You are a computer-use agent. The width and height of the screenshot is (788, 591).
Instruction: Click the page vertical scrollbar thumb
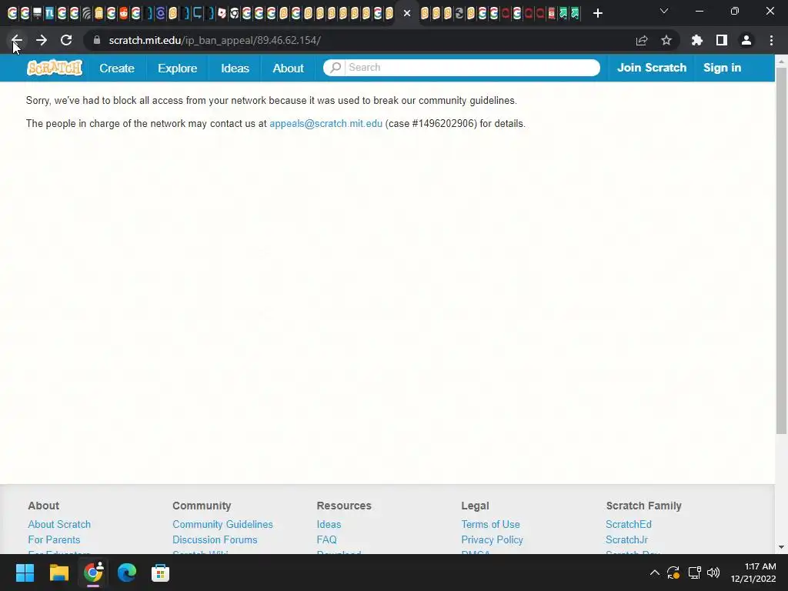[782, 250]
